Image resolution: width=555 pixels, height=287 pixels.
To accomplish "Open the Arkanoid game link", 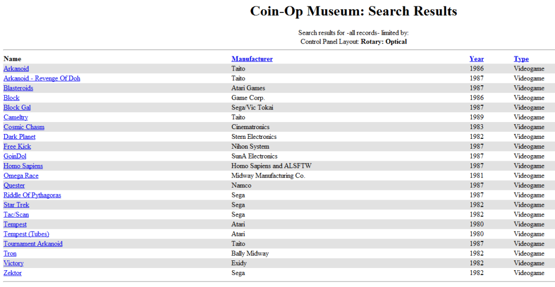I will point(16,69).
